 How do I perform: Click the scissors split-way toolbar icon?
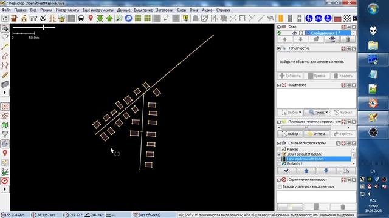[x=43, y=18]
